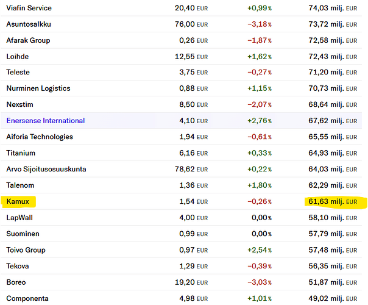368x305 pixels.
Task: Open the Nurminen Logistics stock link
Action: pyautogui.click(x=38, y=88)
